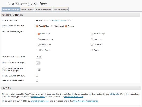Enable Show Column Borders checkbox
The image size is (142, 107).
(37, 75)
